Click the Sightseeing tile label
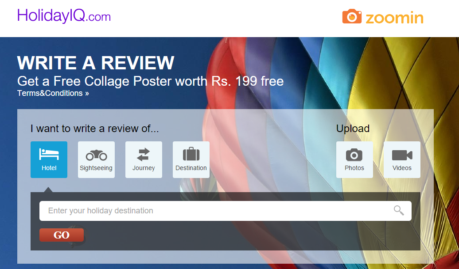Screen dimensions: 459x269 point(96,168)
